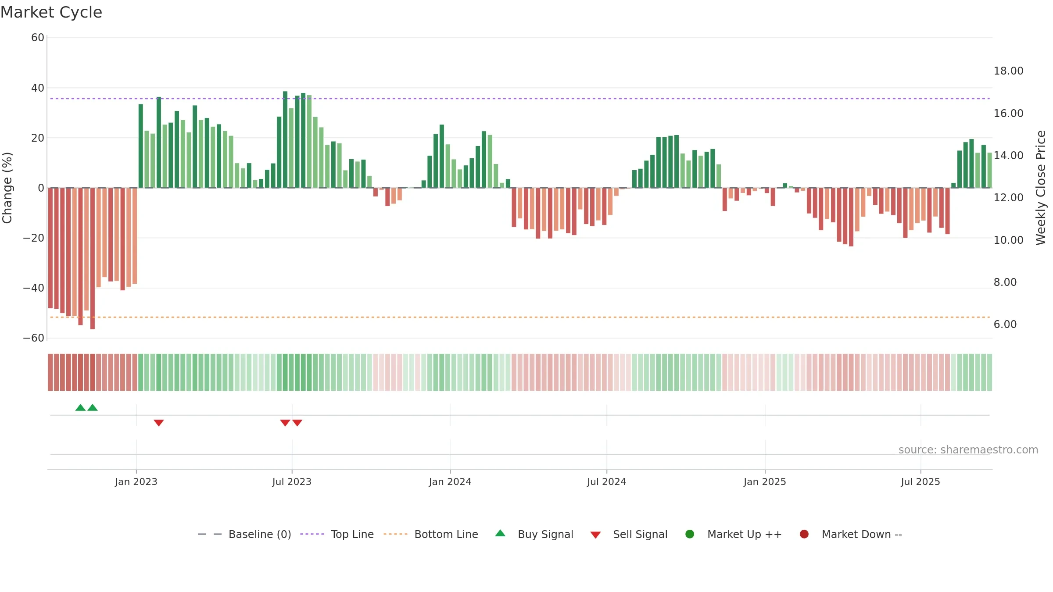The image size is (1053, 592).
Task: Toggle the Market Down -- legend entry
Action: point(851,534)
